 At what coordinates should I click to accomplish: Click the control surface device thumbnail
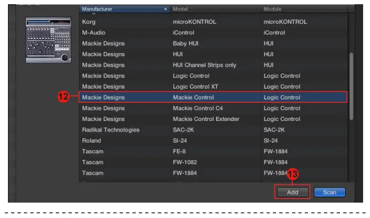coord(48,40)
